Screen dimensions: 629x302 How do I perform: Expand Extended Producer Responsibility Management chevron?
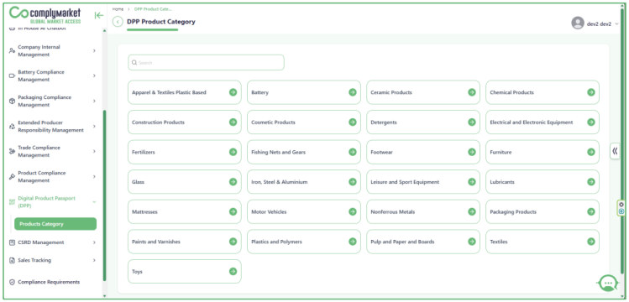94,126
